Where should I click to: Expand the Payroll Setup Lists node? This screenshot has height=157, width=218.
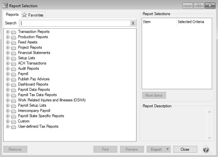pyautogui.click(x=8, y=106)
